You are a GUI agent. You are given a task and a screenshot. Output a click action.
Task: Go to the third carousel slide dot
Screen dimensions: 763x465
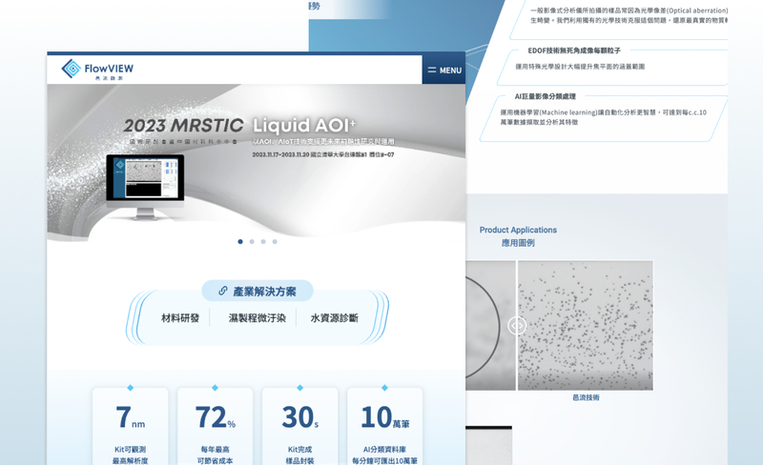(263, 242)
